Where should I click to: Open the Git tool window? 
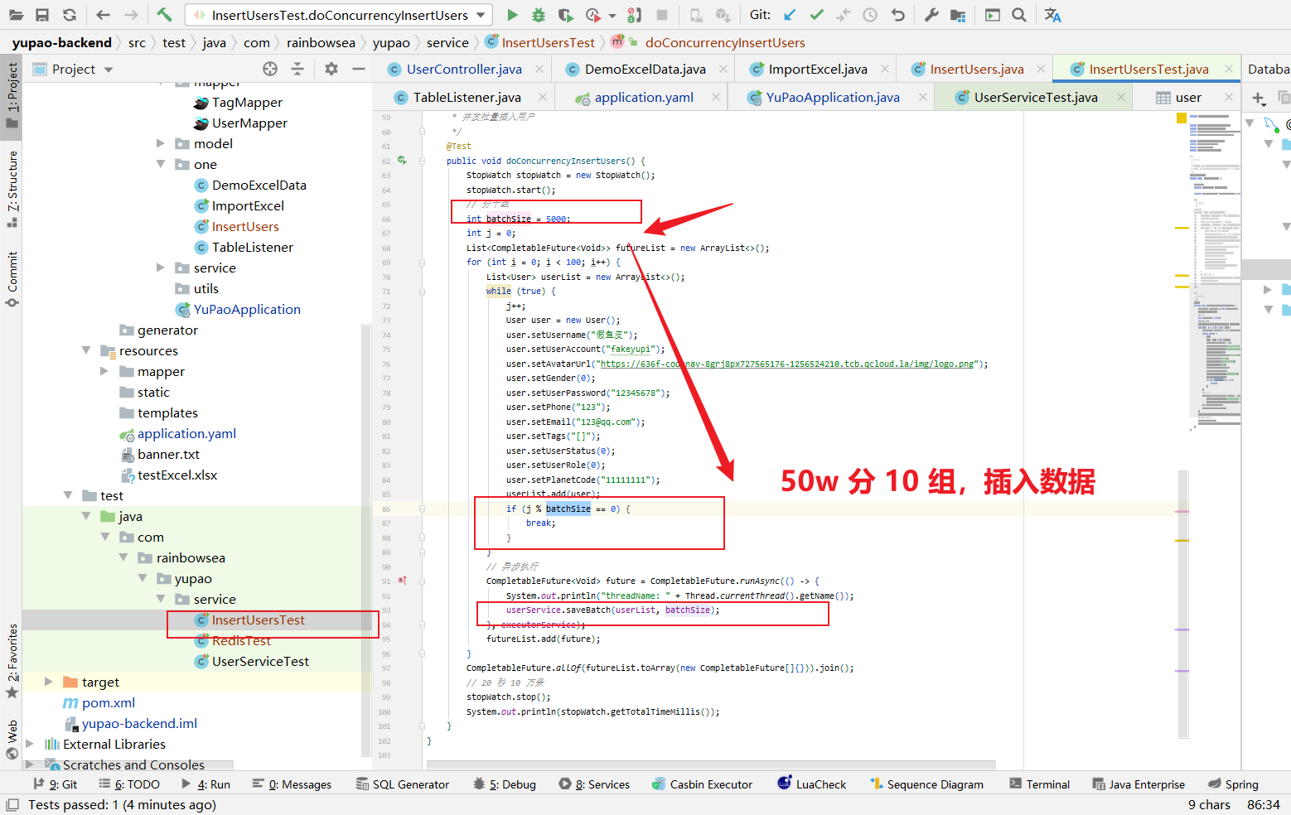coord(56,784)
